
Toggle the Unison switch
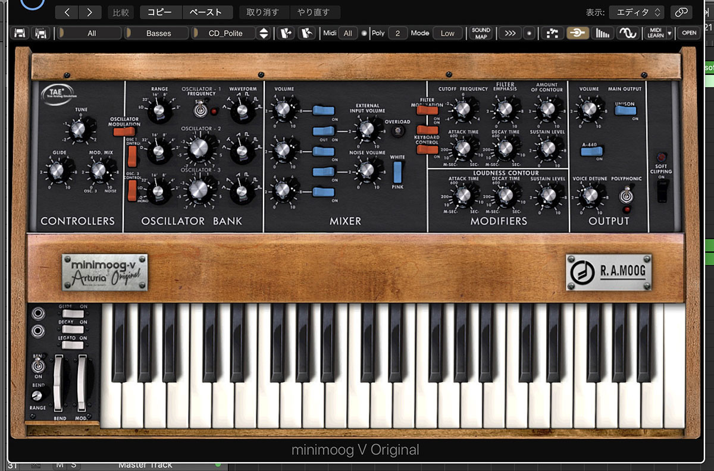625,111
